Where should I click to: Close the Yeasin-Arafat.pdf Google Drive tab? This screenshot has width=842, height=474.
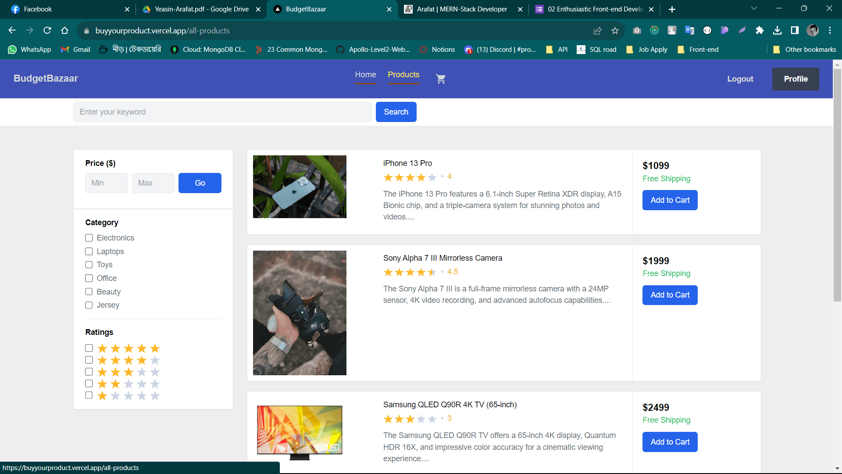tap(258, 9)
